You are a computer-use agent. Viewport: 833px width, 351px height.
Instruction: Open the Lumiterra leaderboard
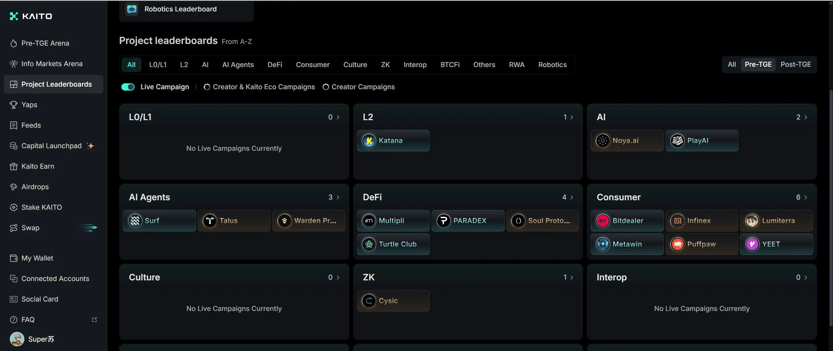[x=776, y=221]
